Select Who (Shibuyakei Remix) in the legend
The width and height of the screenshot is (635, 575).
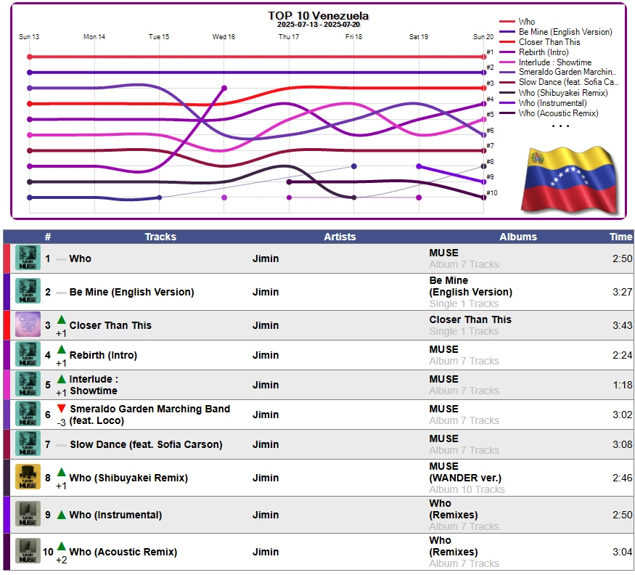pyautogui.click(x=554, y=93)
